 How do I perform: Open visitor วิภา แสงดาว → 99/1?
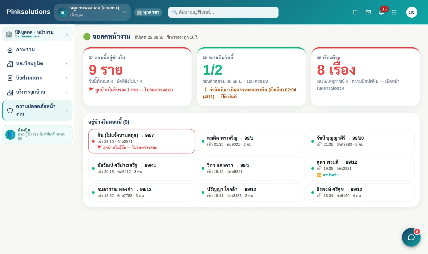click(251, 168)
